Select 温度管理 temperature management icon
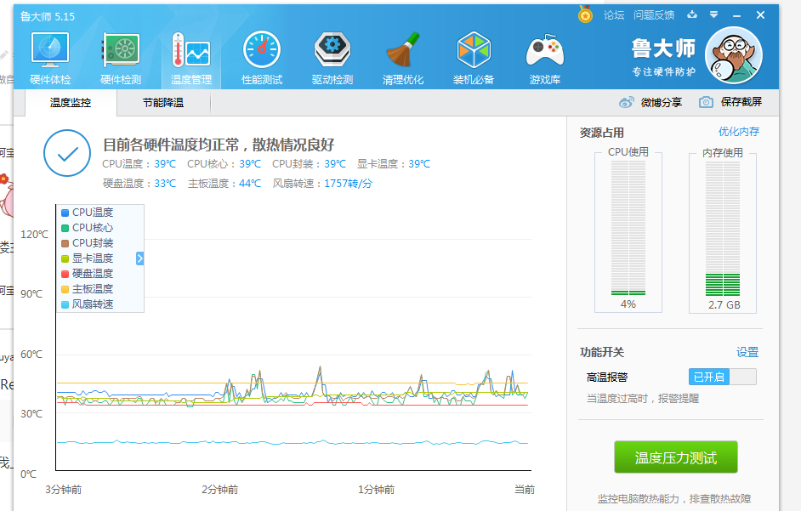Viewport: 801px width, 511px height. click(191, 58)
